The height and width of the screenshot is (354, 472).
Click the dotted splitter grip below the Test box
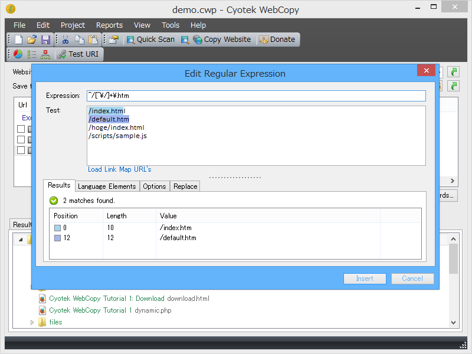click(x=235, y=178)
